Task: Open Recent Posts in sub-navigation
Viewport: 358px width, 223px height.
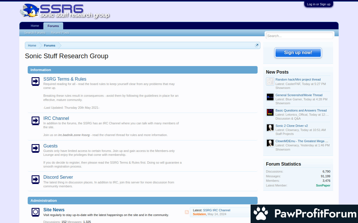Action: [x=60, y=33]
